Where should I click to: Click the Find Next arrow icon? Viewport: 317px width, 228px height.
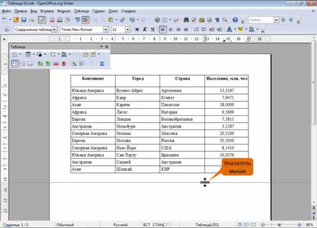[x=283, y=20]
